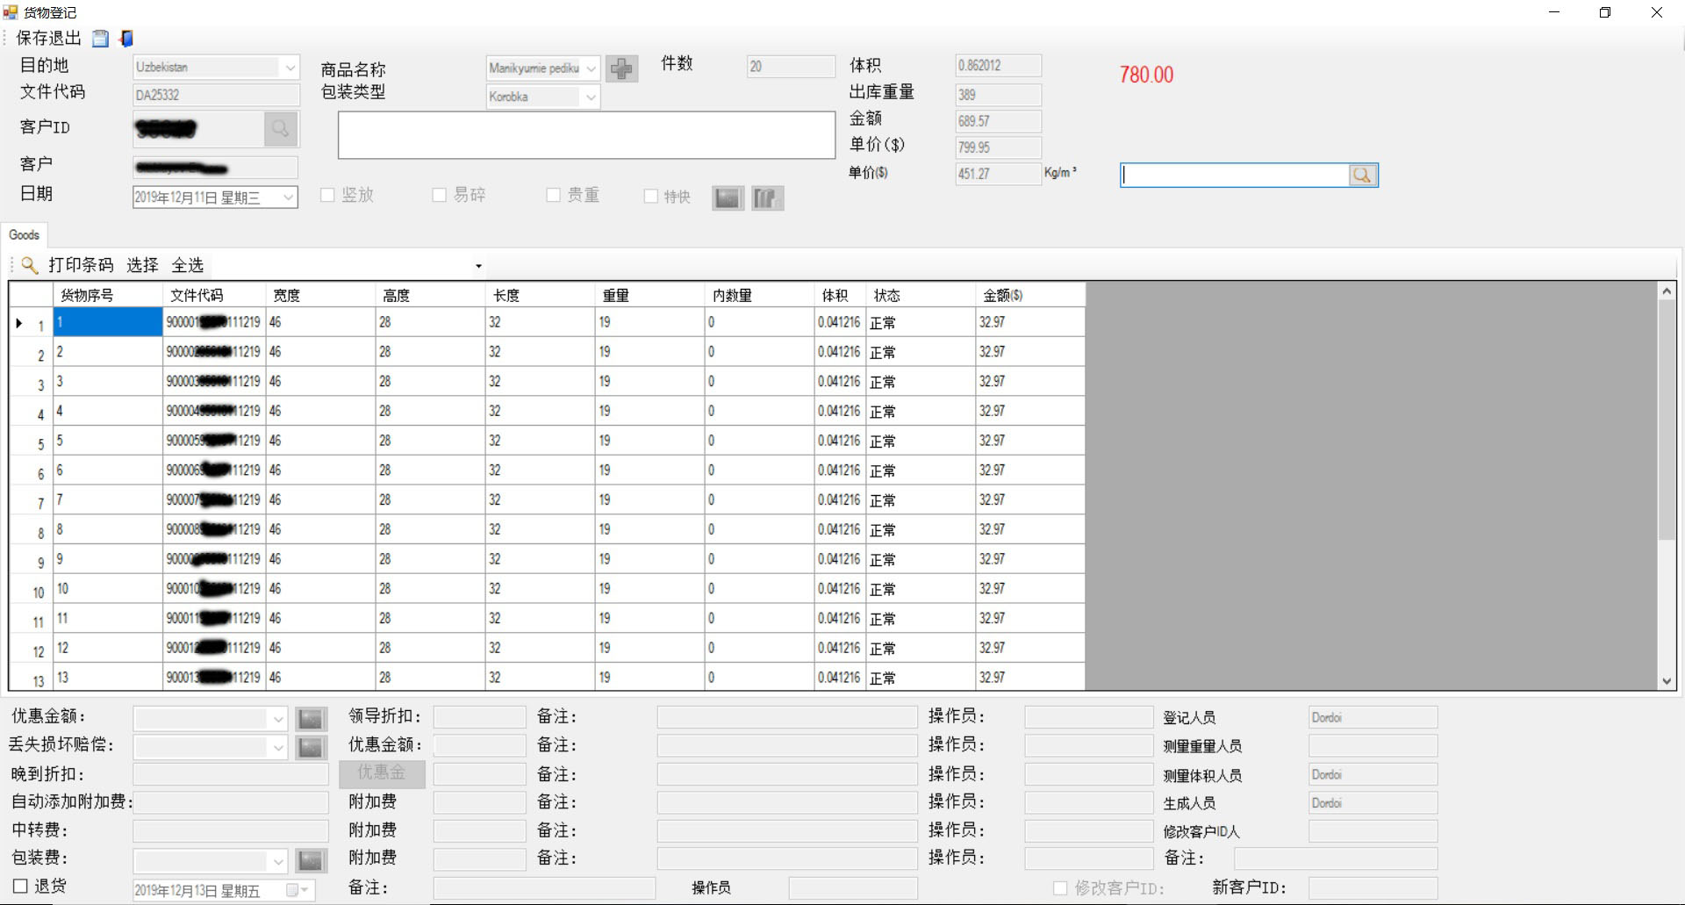Click the image button next to 优惠金额 dropdown
The width and height of the screenshot is (1685, 905).
click(311, 719)
